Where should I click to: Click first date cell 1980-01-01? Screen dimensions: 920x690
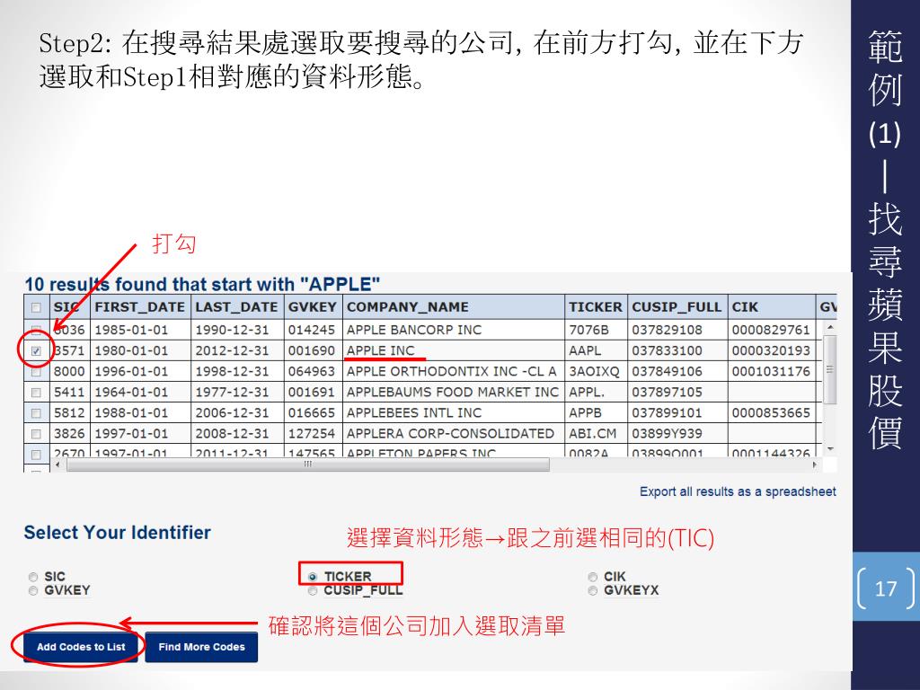pos(140,351)
